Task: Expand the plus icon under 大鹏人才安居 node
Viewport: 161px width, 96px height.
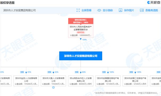Action: pos(53,87)
